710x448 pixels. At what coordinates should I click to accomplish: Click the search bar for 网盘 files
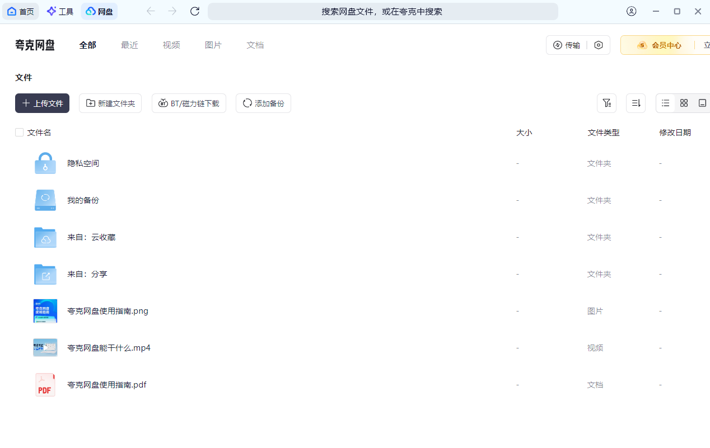[382, 11]
